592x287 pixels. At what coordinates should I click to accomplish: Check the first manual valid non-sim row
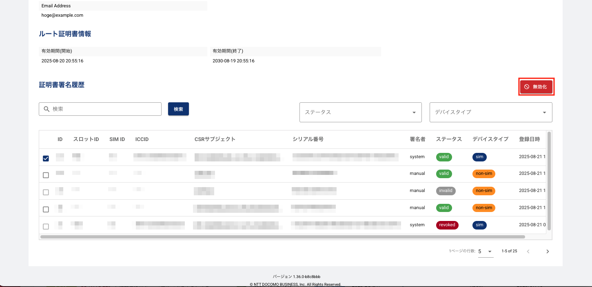(x=46, y=175)
